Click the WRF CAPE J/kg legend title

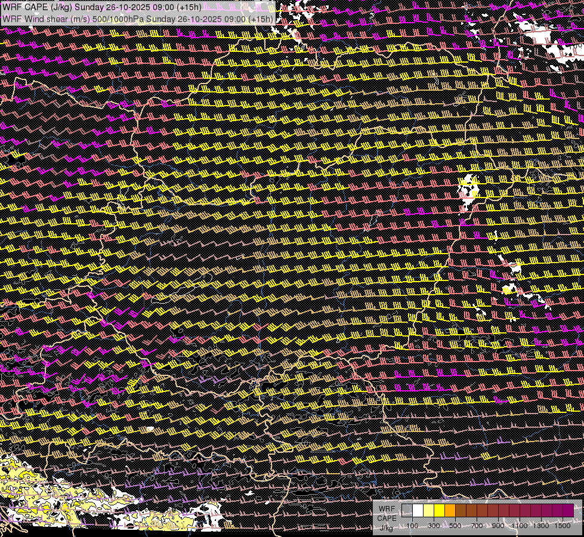pyautogui.click(x=387, y=519)
